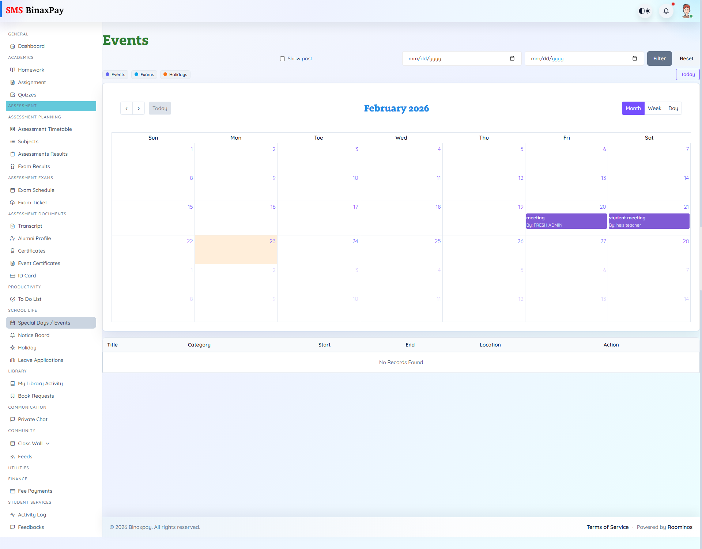This screenshot has width=702, height=549.
Task: Open the Notice Board page
Action: [x=33, y=335]
